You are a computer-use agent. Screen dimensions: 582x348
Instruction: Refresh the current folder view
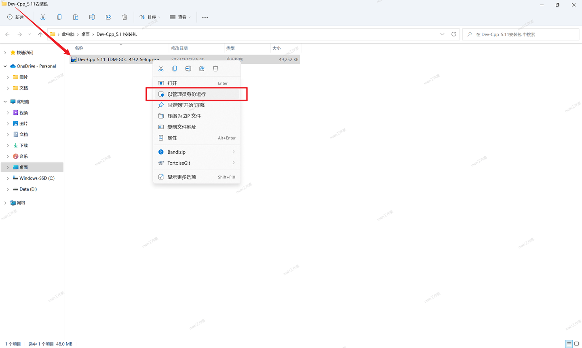[x=454, y=34]
